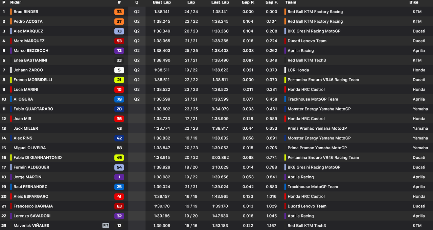Click Brad BINDER's number 33 badge
The height and width of the screenshot is (230, 433).
pos(119,12)
